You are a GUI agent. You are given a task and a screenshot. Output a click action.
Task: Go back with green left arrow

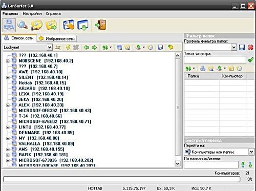click(87, 47)
